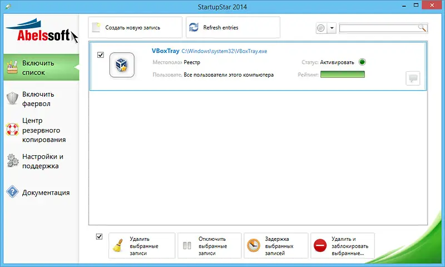This screenshot has width=445, height=267.
Task: Click the new note page icon
Action: [x=96, y=27]
